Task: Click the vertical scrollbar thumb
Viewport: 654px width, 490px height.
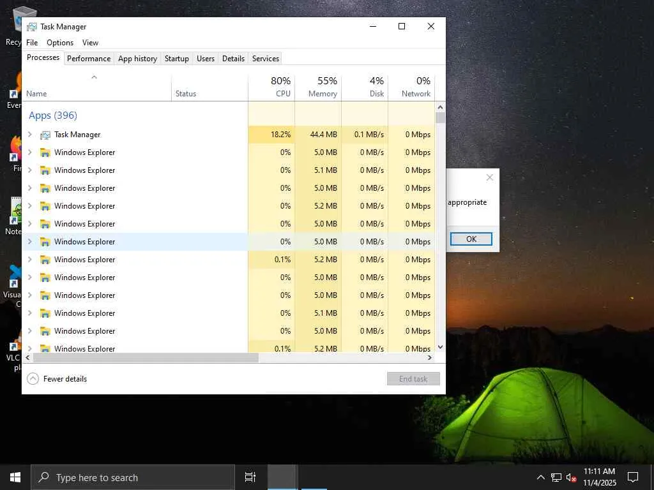Action: (x=440, y=117)
